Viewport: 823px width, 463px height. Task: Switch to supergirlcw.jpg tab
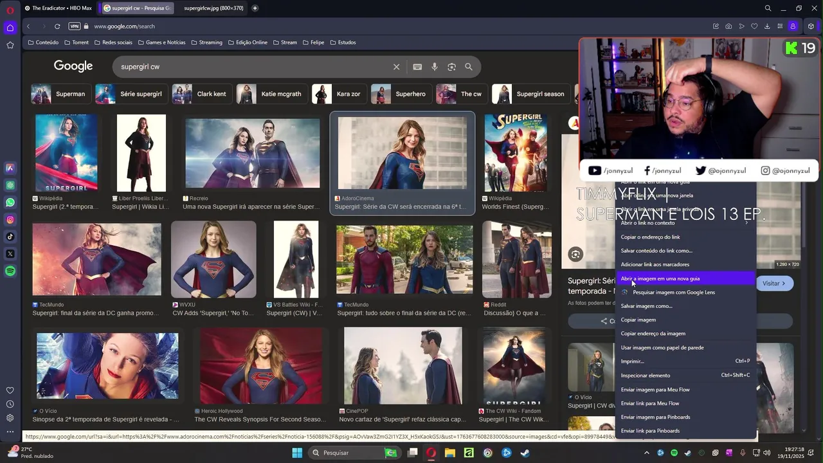(x=213, y=8)
